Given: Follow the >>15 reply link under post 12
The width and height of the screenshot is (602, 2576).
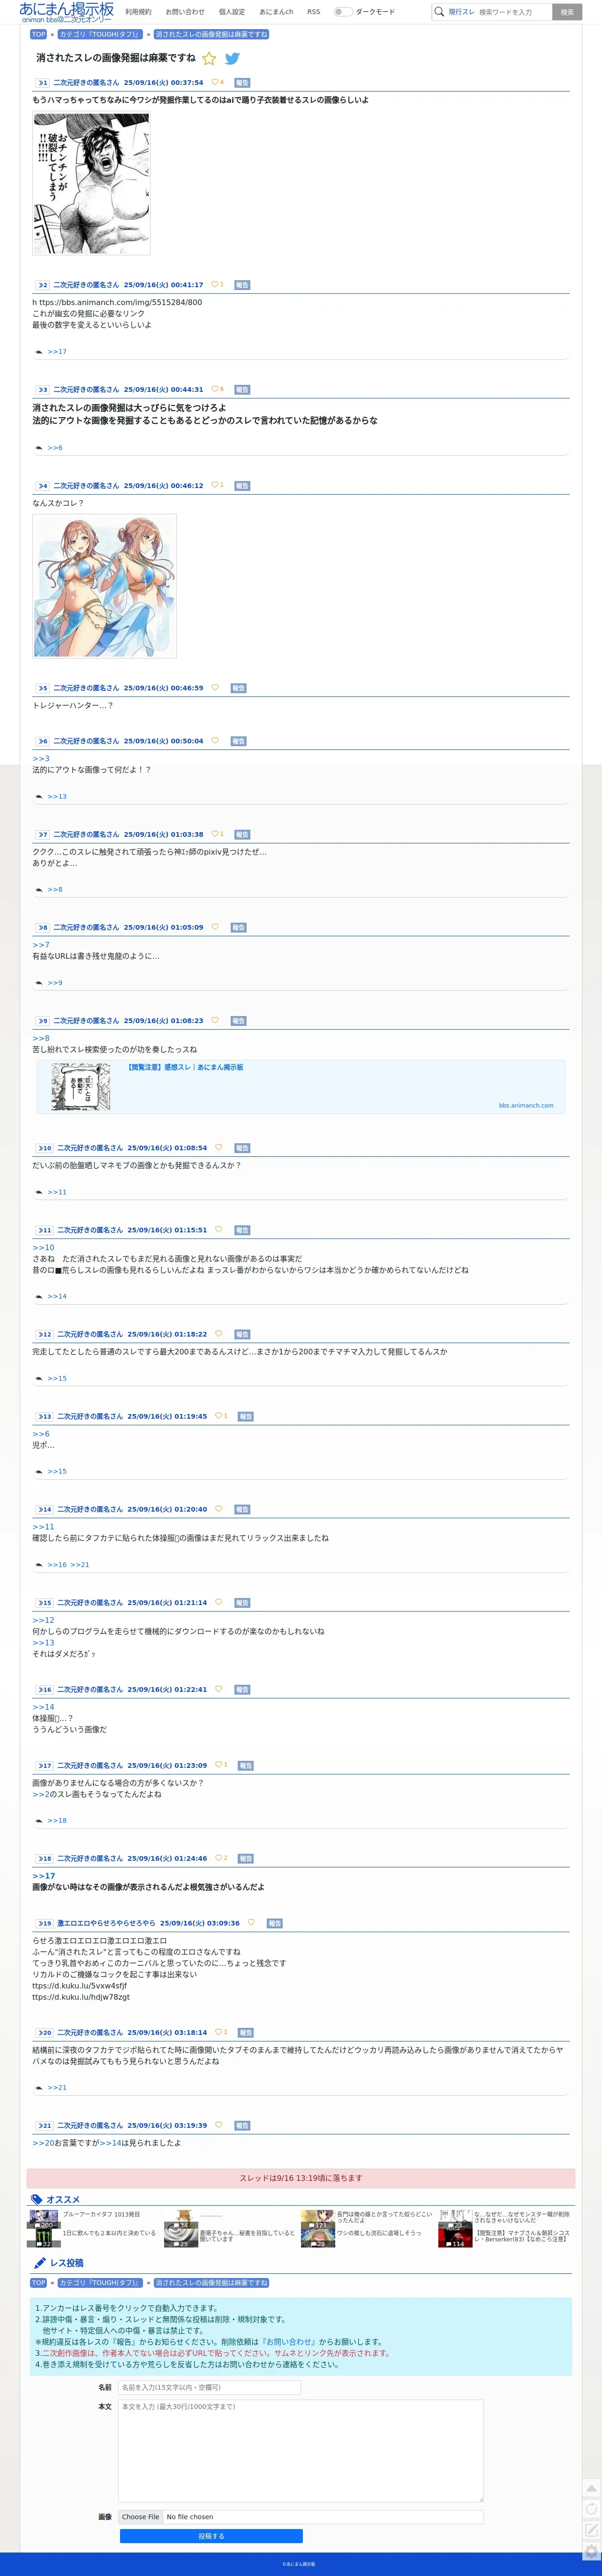Looking at the screenshot, I should coord(57,1379).
